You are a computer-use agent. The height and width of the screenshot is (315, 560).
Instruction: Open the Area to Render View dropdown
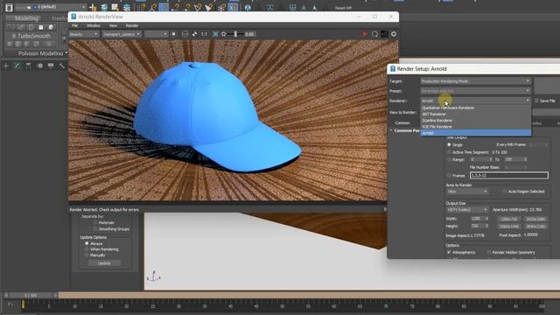[466, 192]
